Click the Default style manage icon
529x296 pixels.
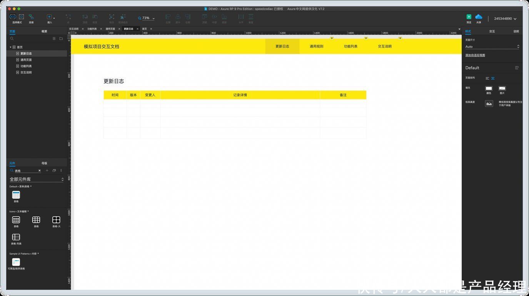[x=517, y=68]
